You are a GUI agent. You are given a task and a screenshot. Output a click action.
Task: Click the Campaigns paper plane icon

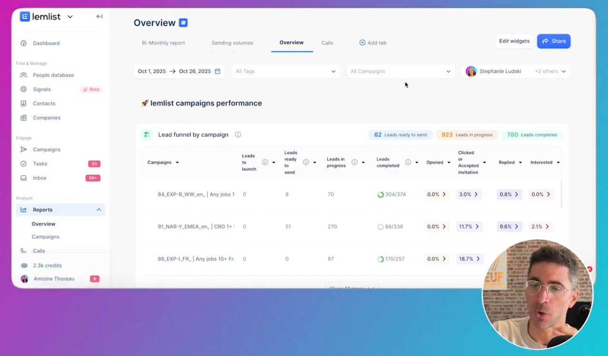[x=23, y=149]
